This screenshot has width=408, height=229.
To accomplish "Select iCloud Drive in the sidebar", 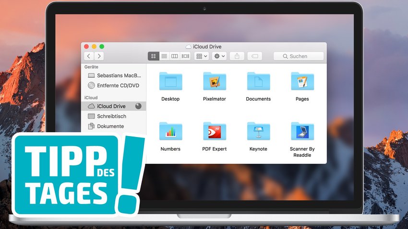I will 114,106.
